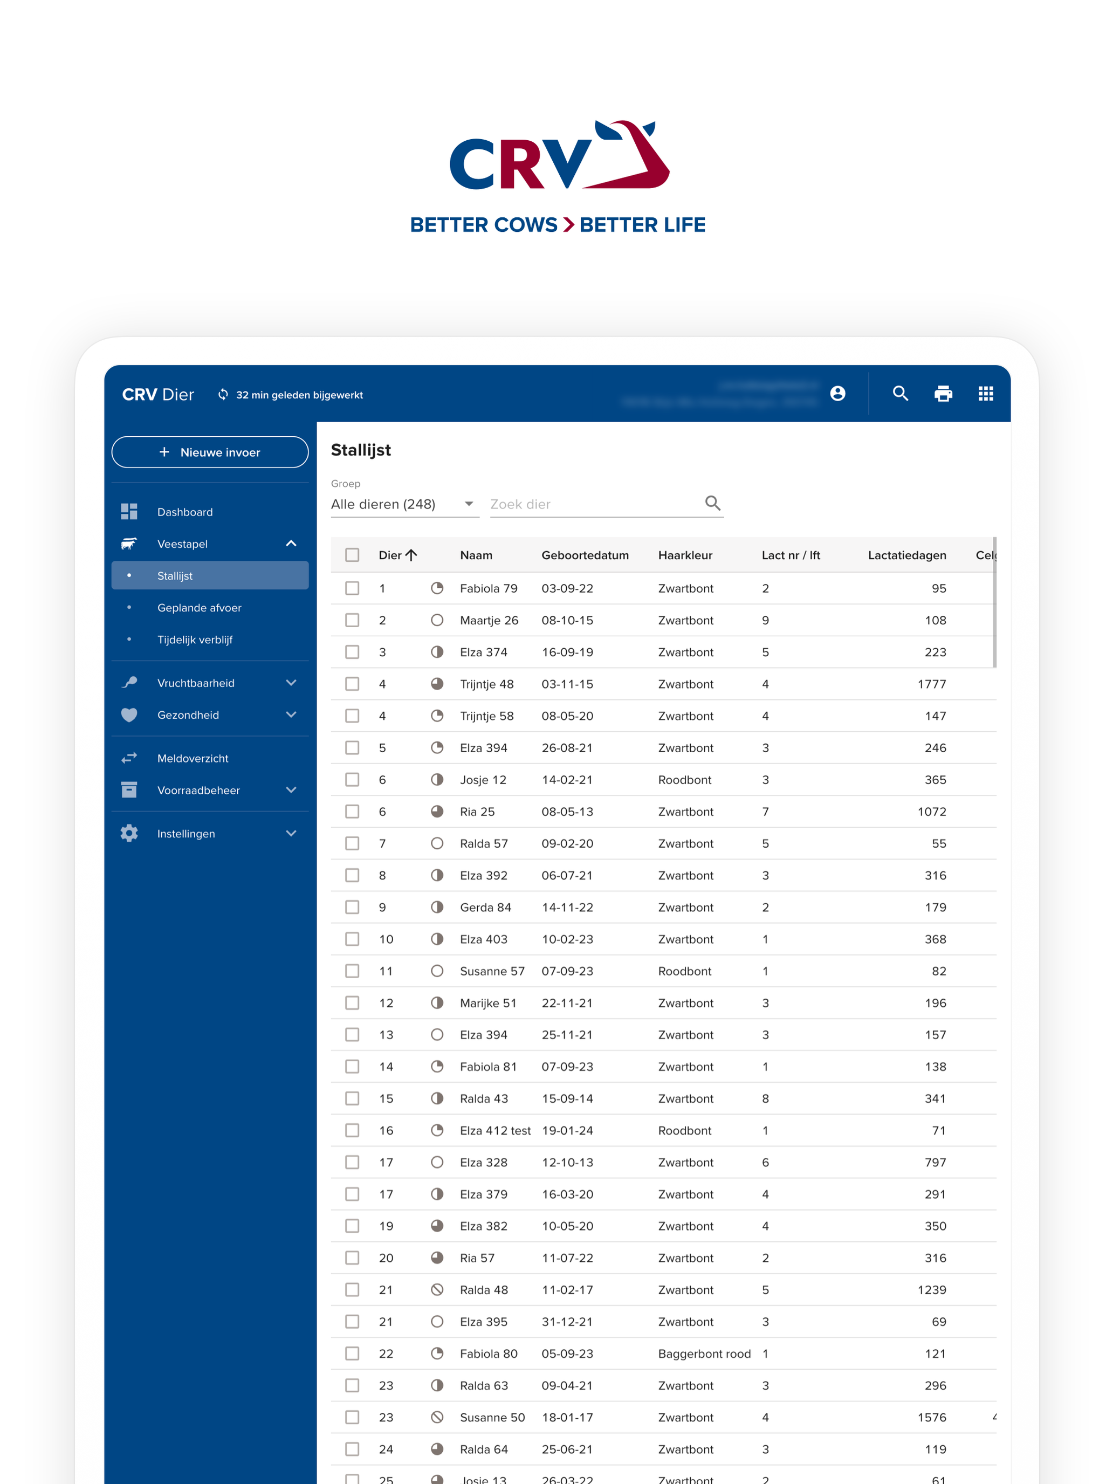Click date cell '12-10-13'
The width and height of the screenshot is (1113, 1484).
[x=568, y=1163]
